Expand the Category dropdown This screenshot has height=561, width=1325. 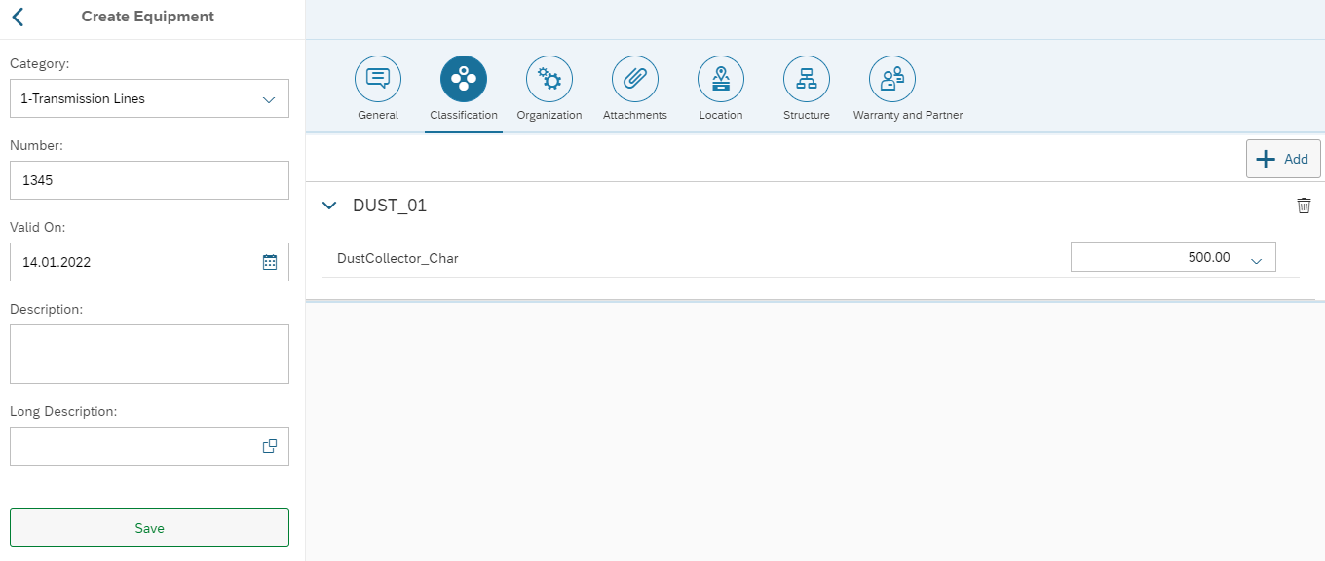[269, 99]
